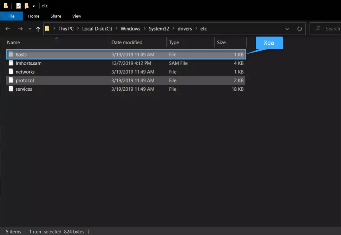Open the recent locations dropdown arrow
The width and height of the screenshot is (341, 235).
[30, 29]
